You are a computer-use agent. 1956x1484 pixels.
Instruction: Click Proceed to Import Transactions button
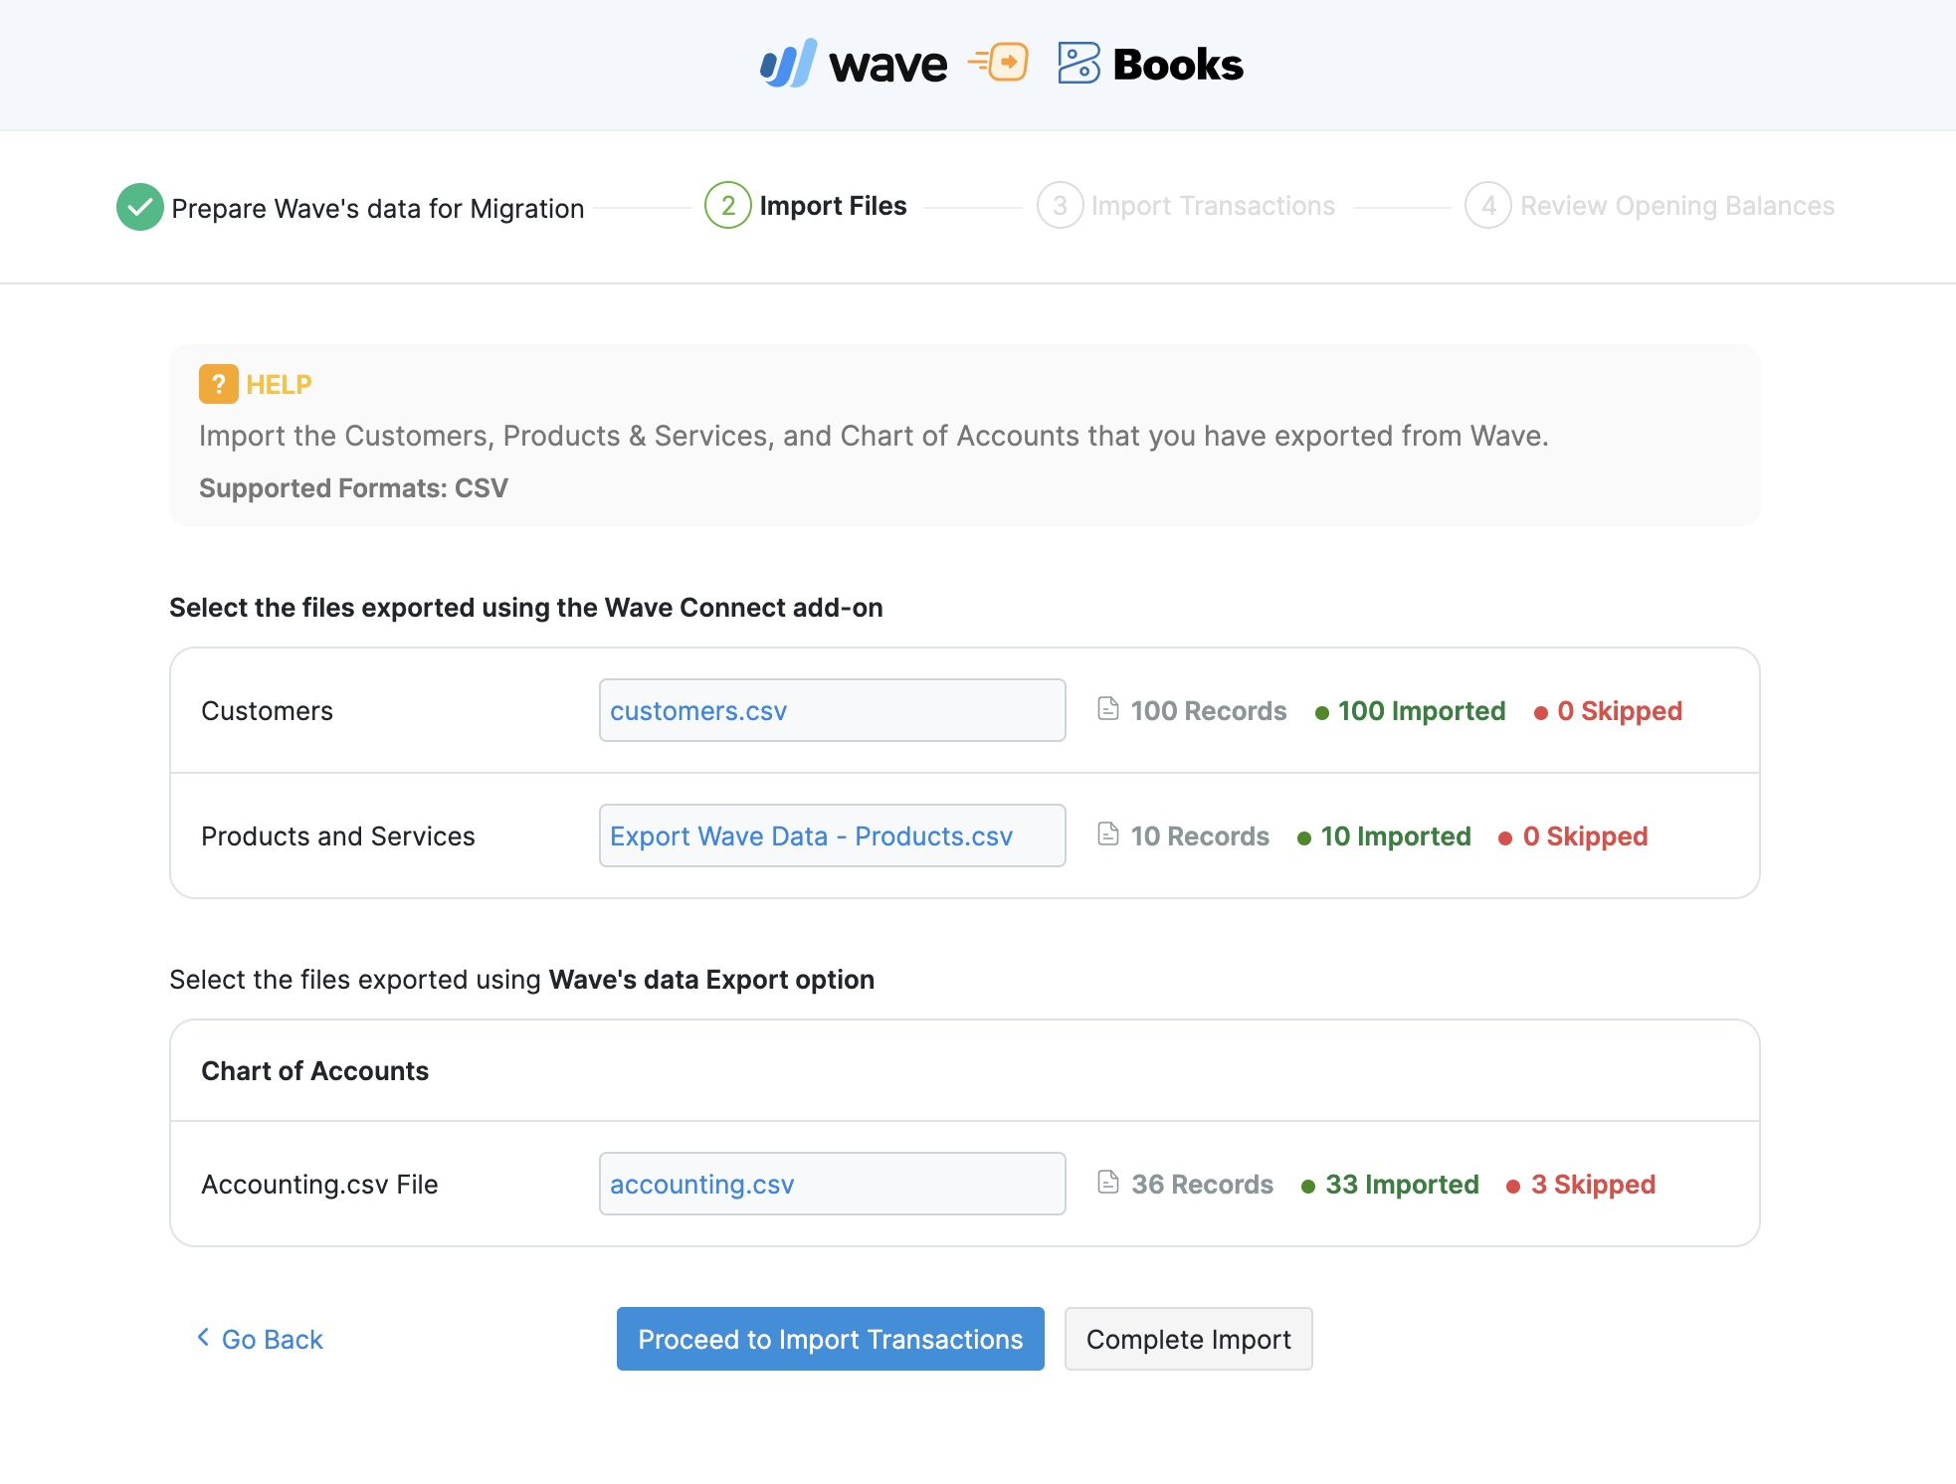(x=831, y=1338)
